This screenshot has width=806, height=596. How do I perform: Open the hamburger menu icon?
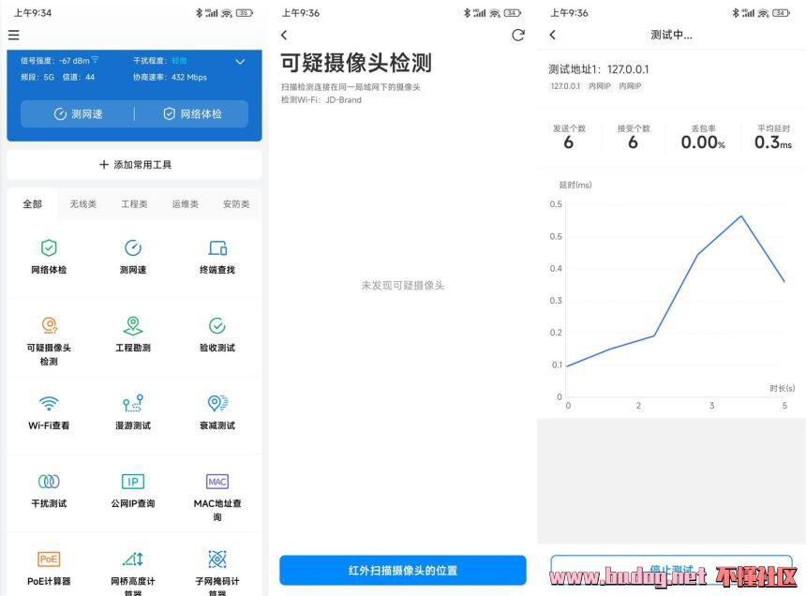click(13, 36)
